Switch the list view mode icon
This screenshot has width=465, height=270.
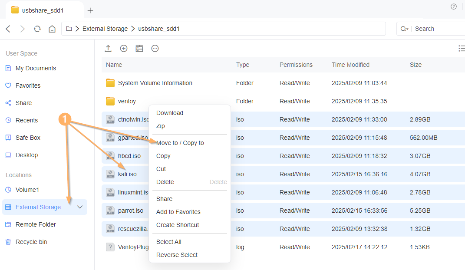point(462,48)
